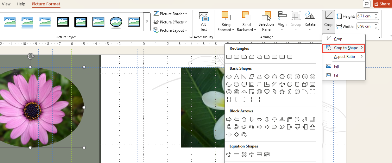Open Alt Text from the Accessibility group
The image size is (392, 163).
pos(203,22)
